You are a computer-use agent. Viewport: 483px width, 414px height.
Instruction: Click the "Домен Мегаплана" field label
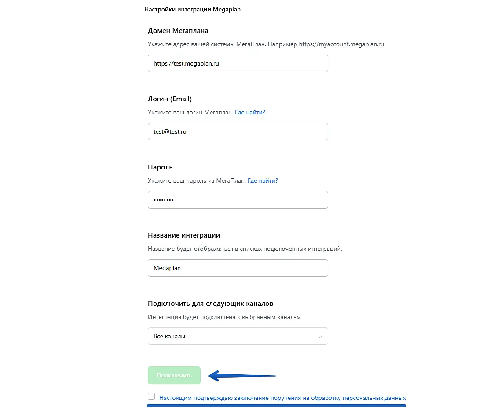[x=178, y=31]
